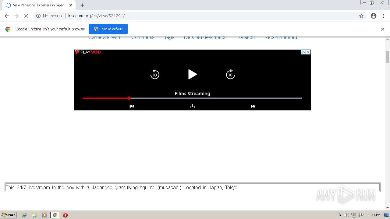Click the PlayVOD logo in ad
This screenshot has width=390, height=219.
(x=88, y=52)
